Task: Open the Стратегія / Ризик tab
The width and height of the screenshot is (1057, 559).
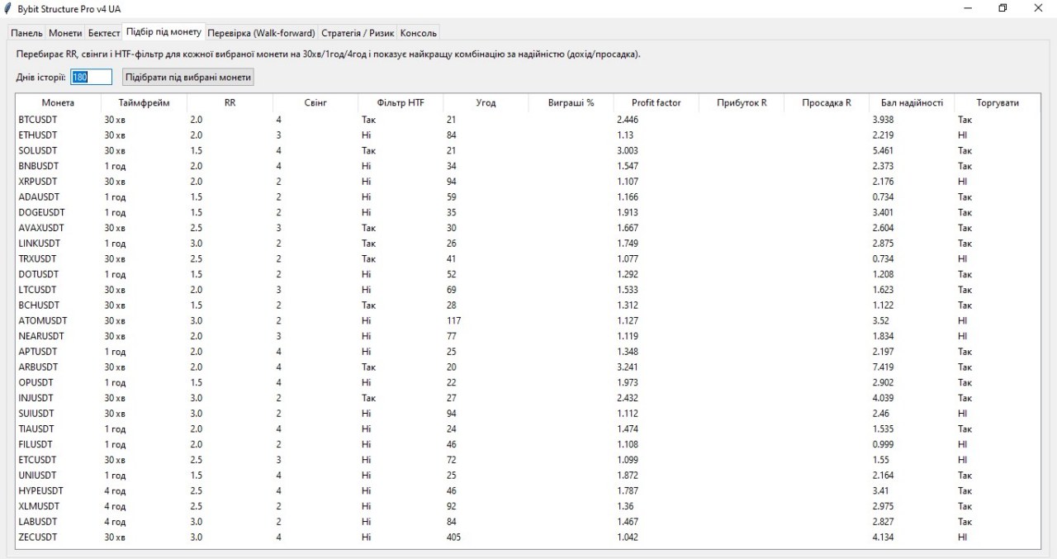Action: 358,33
